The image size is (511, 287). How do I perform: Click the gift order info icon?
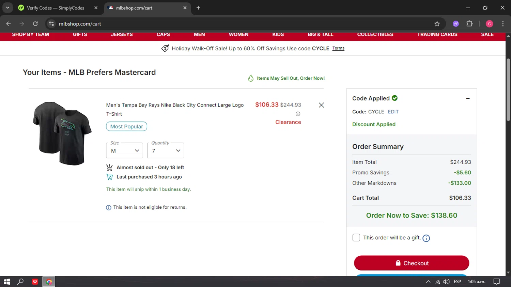click(426, 238)
